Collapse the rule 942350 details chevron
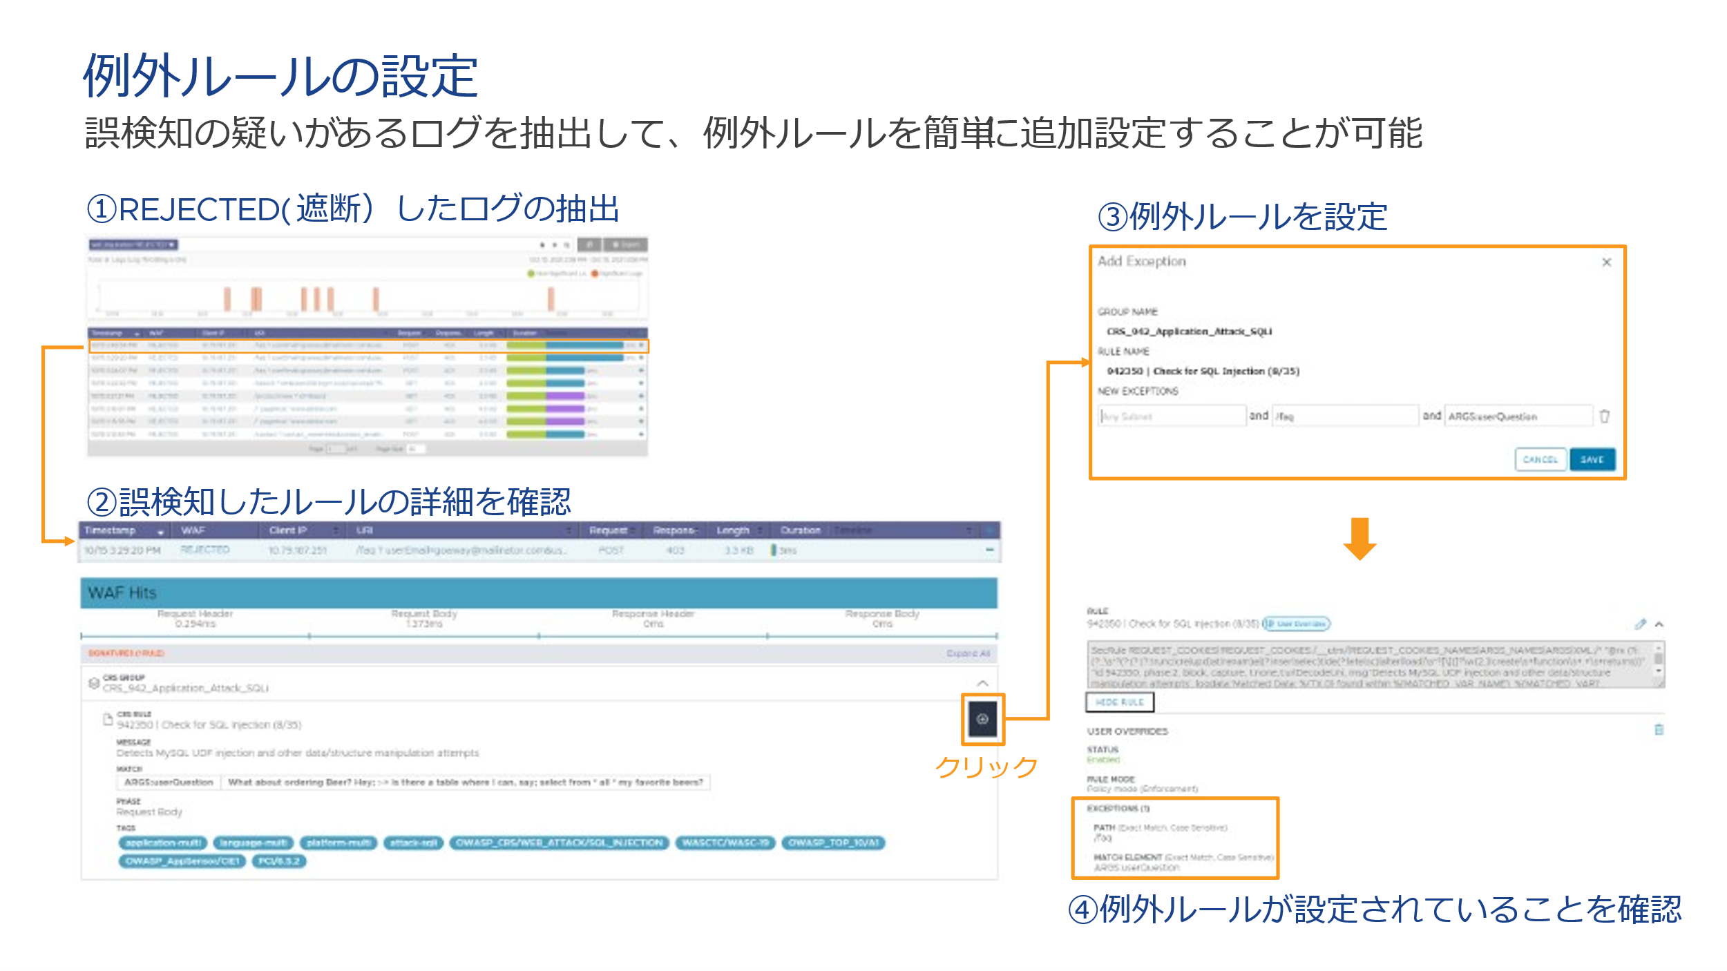The height and width of the screenshot is (971, 1727). [x=1659, y=624]
